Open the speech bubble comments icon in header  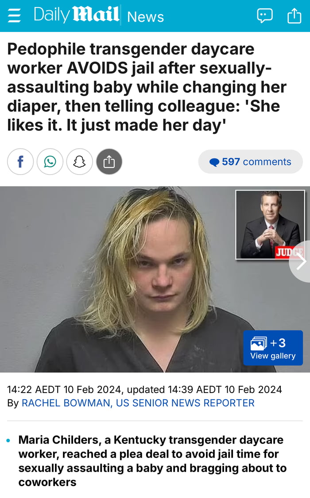(x=265, y=16)
